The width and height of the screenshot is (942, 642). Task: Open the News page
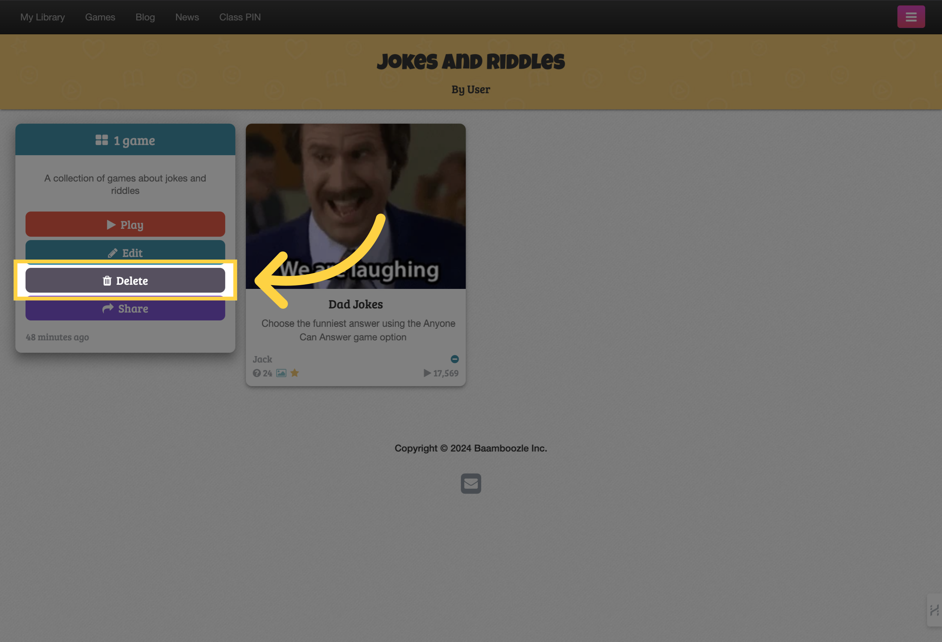[x=187, y=17]
